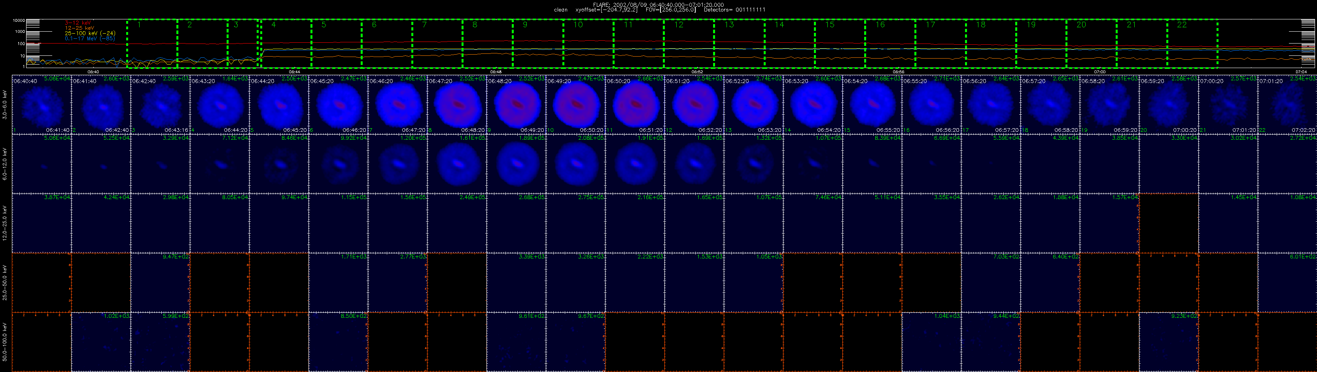Open the 3.0-6.0 keV image starting at 06:57:20
Image resolution: width=1317 pixels, height=372 pixels.
click(1050, 104)
